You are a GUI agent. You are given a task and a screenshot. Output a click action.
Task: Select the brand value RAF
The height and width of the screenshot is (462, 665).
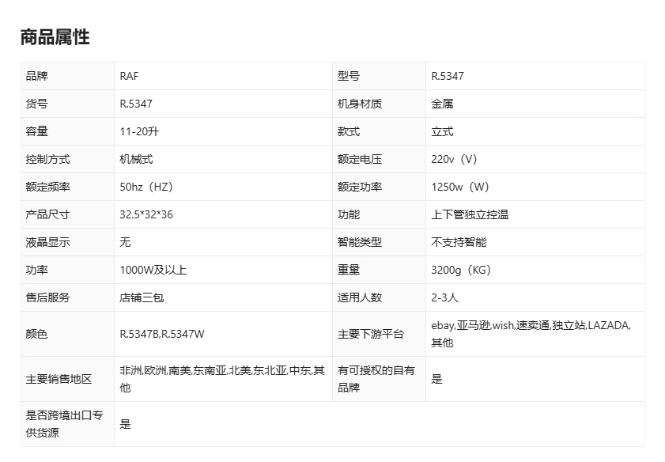click(x=129, y=76)
